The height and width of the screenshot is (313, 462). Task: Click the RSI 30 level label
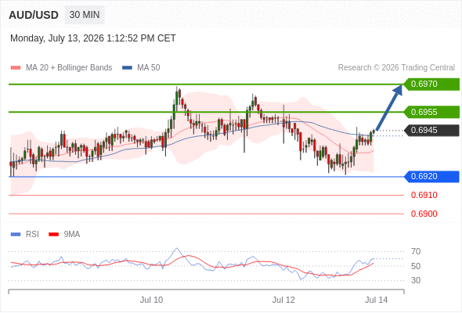(x=416, y=280)
